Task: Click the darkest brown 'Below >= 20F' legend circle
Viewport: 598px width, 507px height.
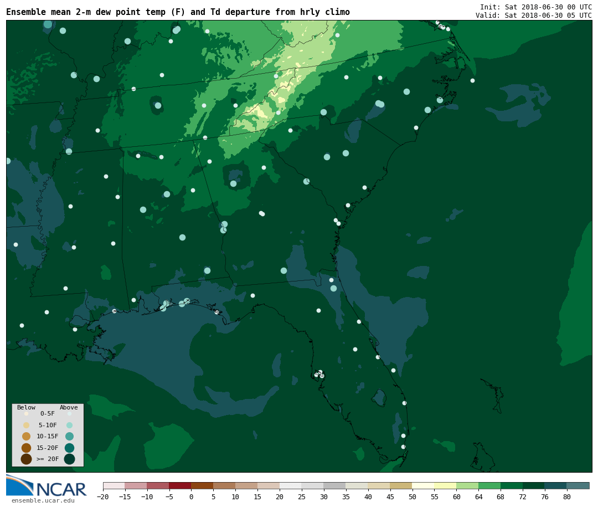Action: (27, 459)
